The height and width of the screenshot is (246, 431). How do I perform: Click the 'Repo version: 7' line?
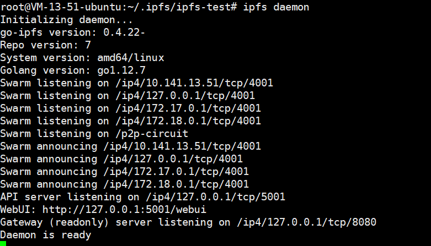click(x=45, y=45)
